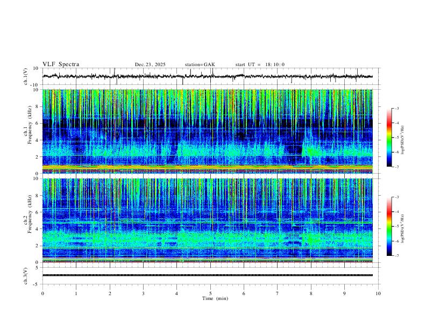Click the 'start UT = 18:10:0' label
Viewport: 426px width, 329px height.
click(260, 65)
